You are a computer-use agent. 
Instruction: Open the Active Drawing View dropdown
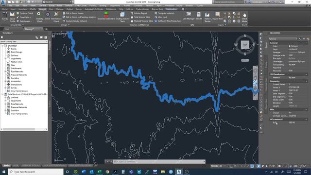pos(24,42)
